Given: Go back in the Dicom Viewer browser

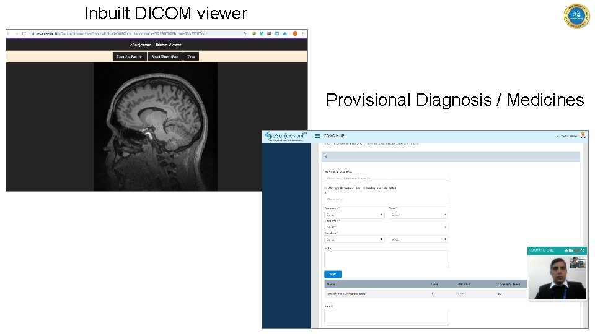Looking at the screenshot, I should (9, 33).
